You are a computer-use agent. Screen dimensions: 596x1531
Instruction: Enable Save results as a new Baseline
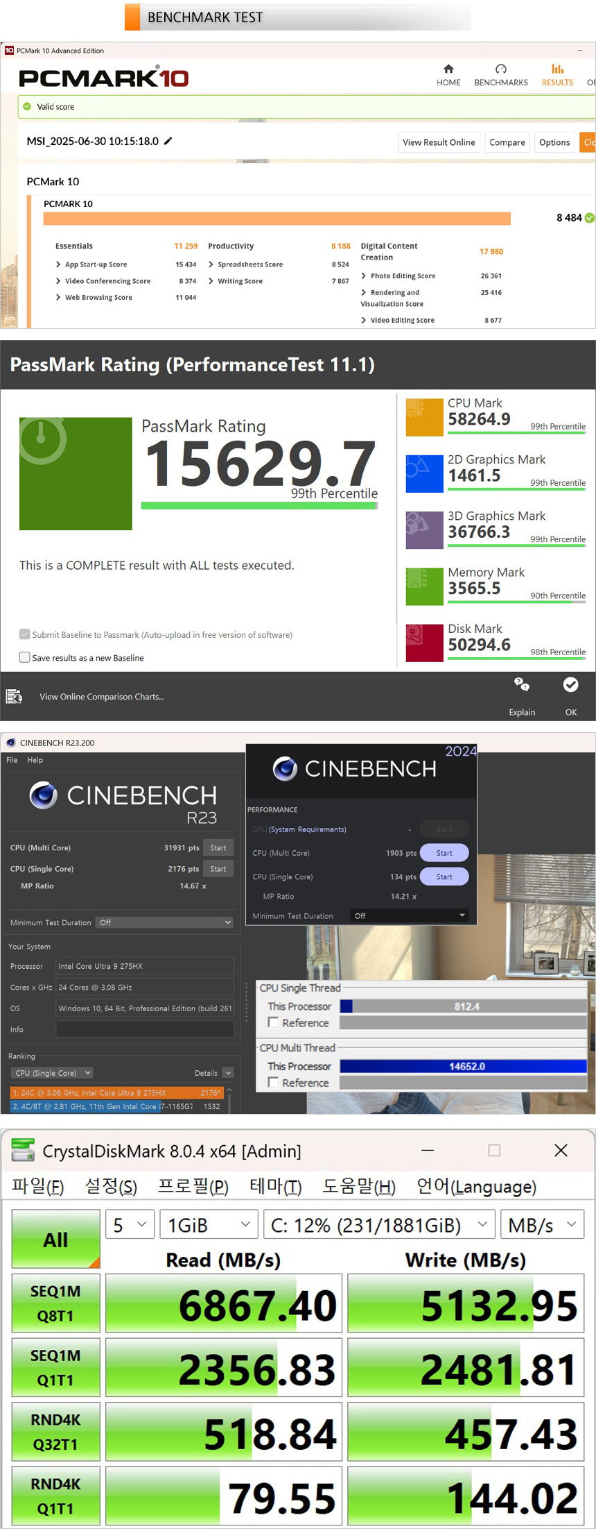[25, 657]
